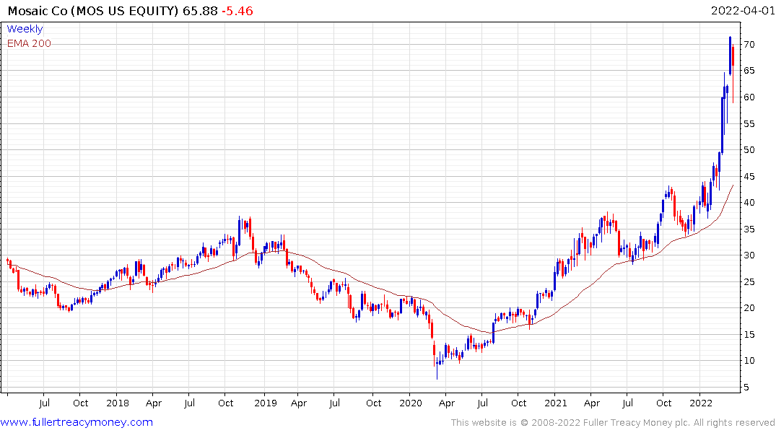The height and width of the screenshot is (433, 776).
Task: Click the 35 price axis label
Action: coord(749,229)
